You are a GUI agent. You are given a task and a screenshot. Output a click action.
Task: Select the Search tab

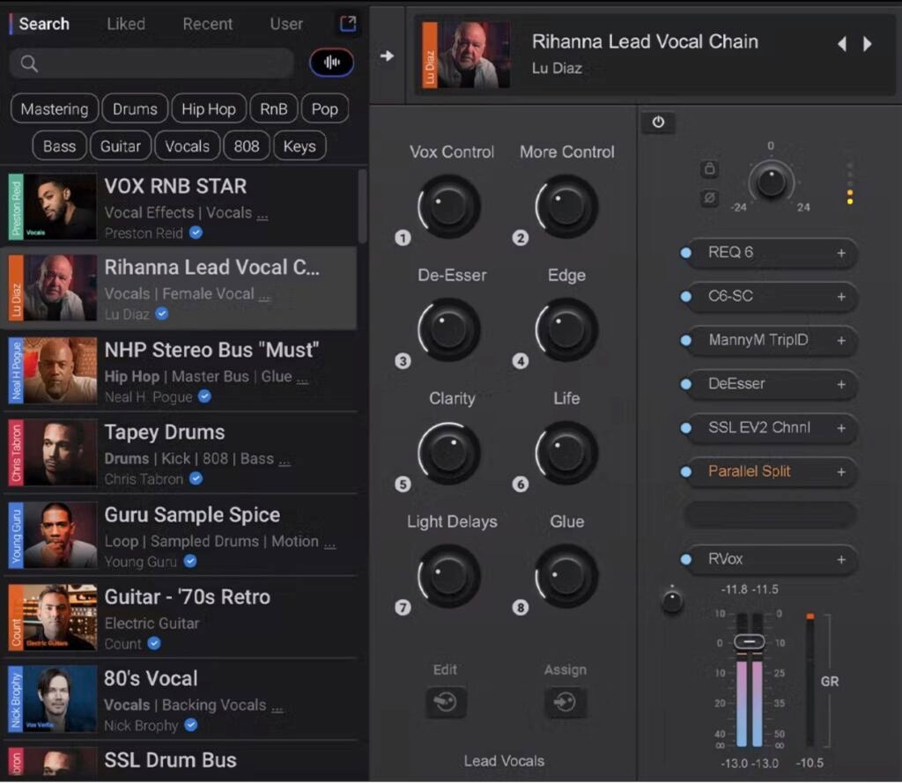pyautogui.click(x=44, y=24)
